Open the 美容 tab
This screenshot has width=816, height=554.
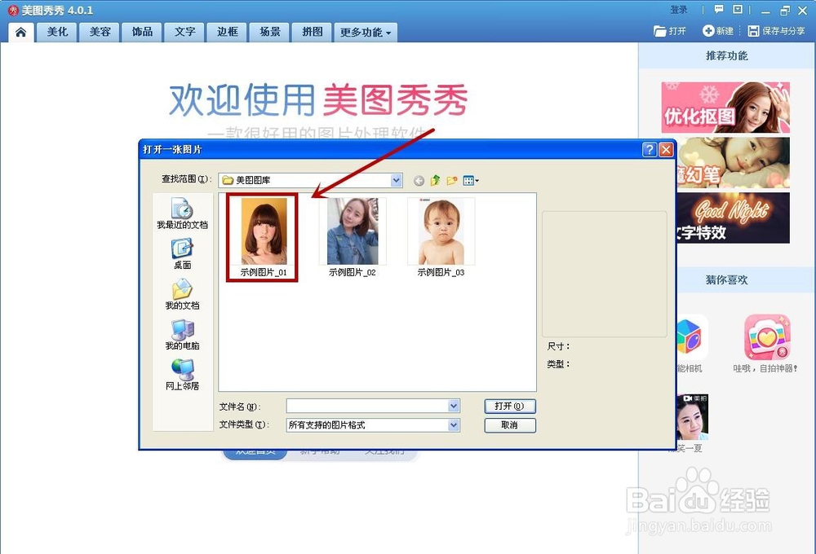(x=100, y=32)
